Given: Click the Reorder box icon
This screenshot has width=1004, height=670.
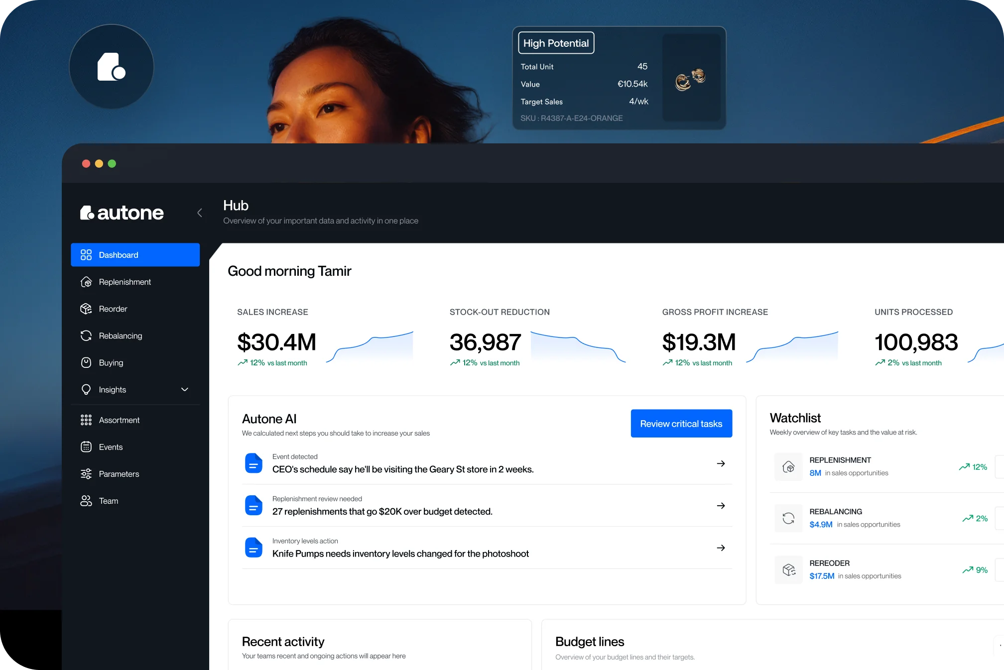Looking at the screenshot, I should (86, 309).
